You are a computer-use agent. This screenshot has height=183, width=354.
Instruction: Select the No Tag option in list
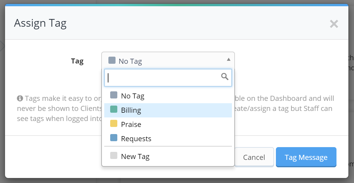168,96
